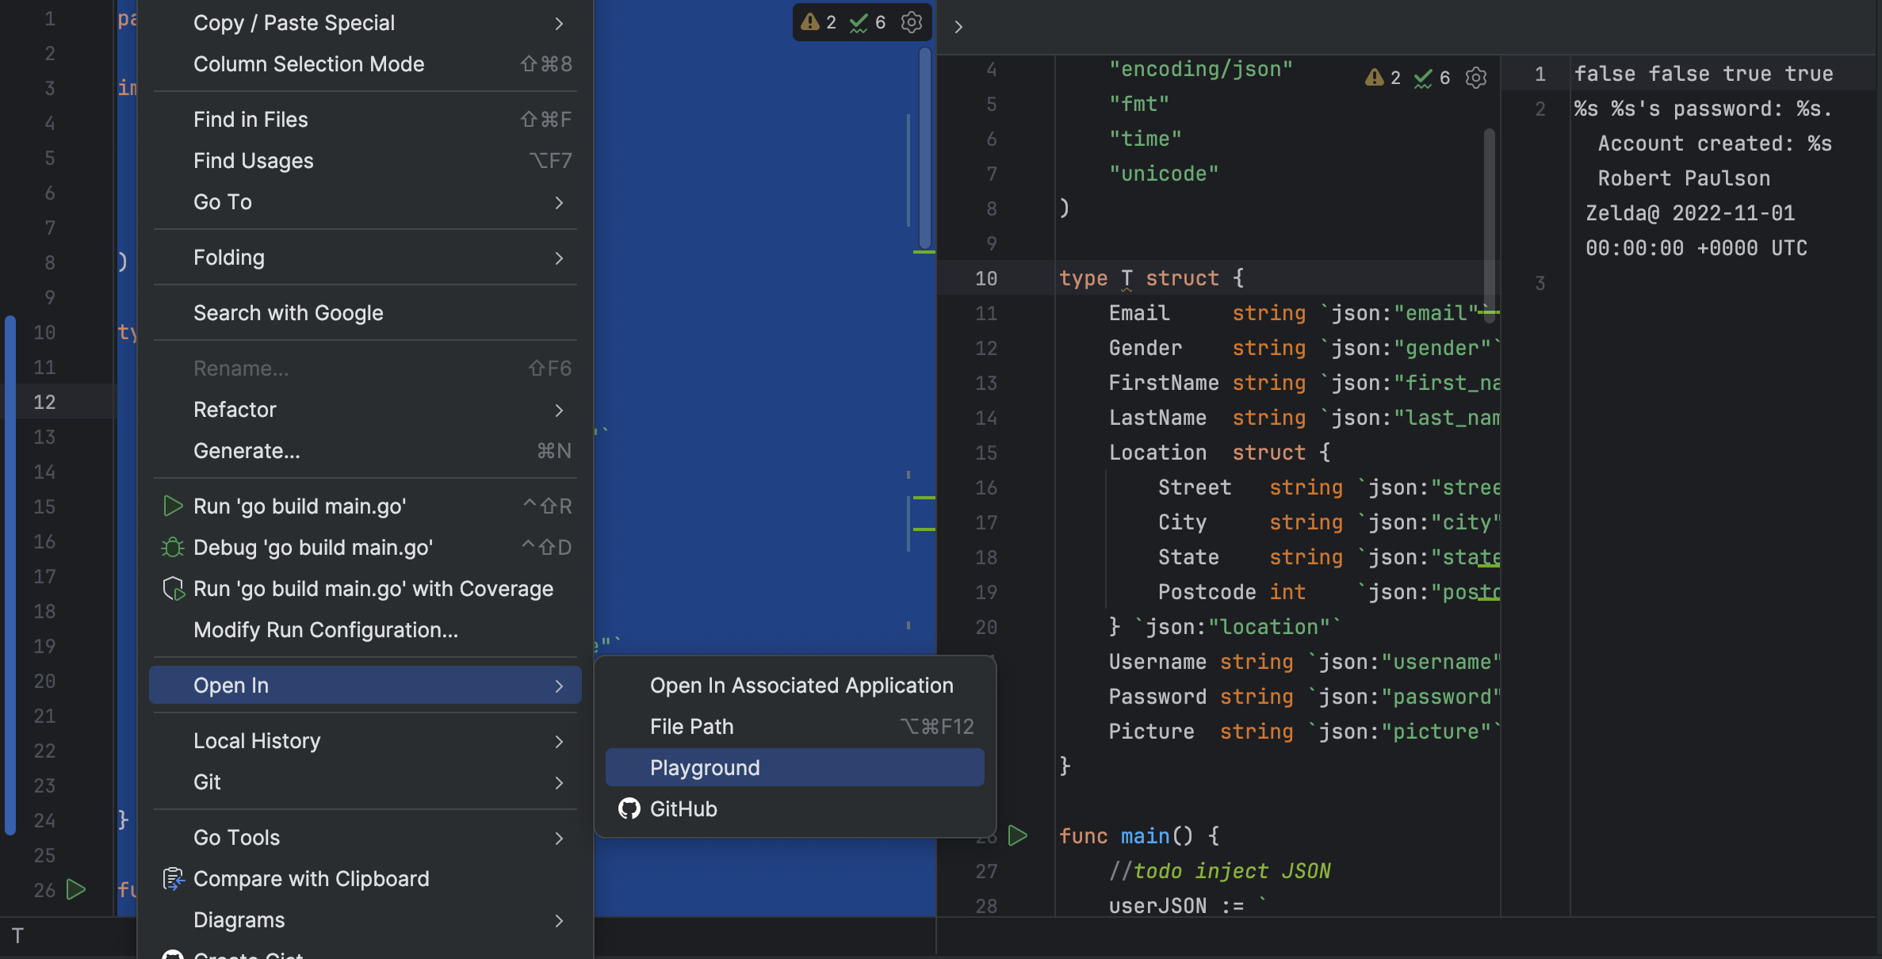
Task: Click the green Run icon beside 'go build main.go'
Action: click(172, 506)
